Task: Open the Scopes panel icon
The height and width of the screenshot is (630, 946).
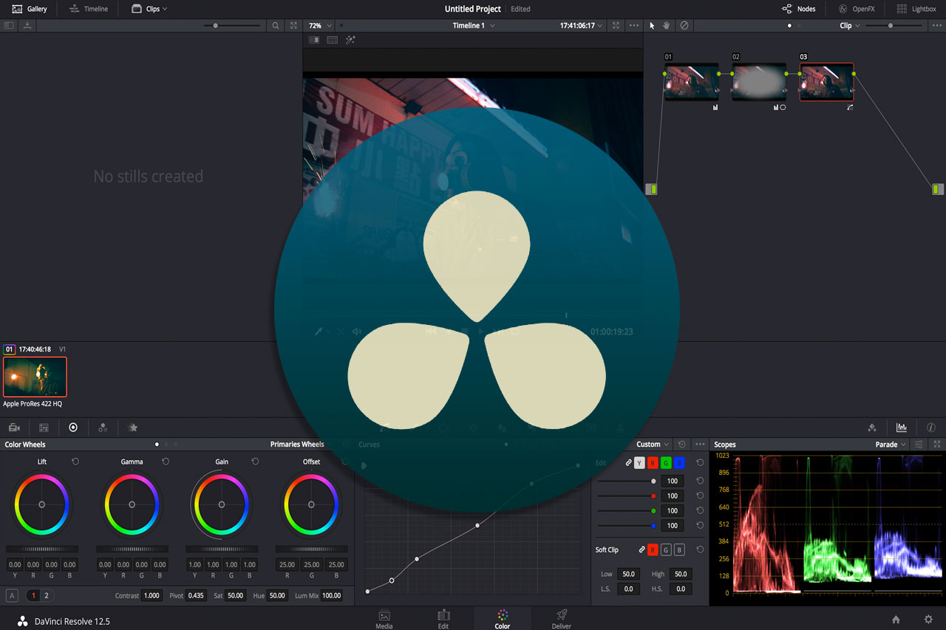Action: 902,427
